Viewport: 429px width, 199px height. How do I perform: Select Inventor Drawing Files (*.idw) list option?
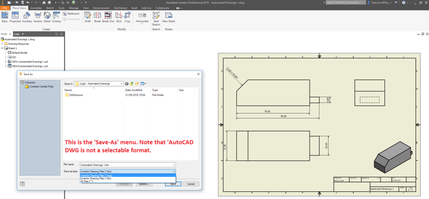[x=127, y=178]
